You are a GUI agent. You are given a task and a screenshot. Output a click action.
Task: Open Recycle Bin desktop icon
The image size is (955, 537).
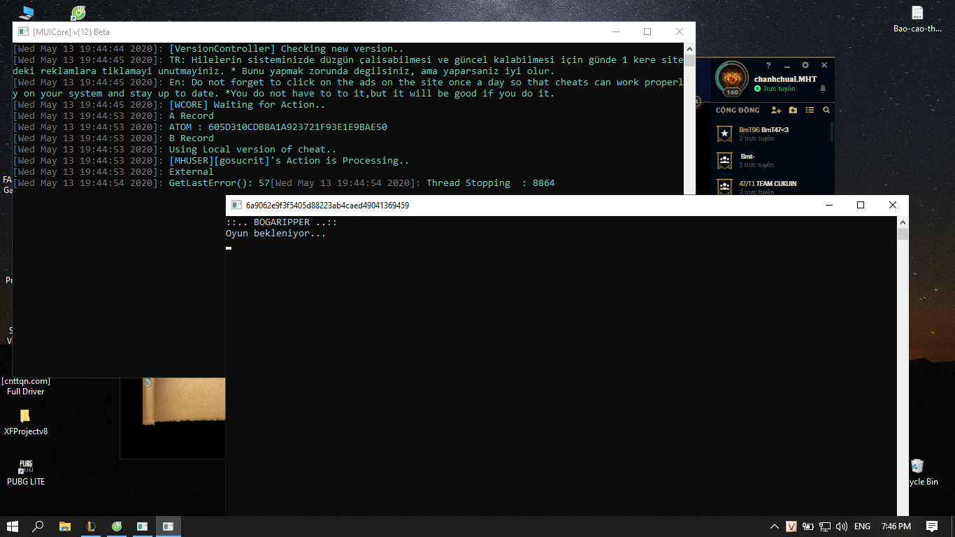918,473
